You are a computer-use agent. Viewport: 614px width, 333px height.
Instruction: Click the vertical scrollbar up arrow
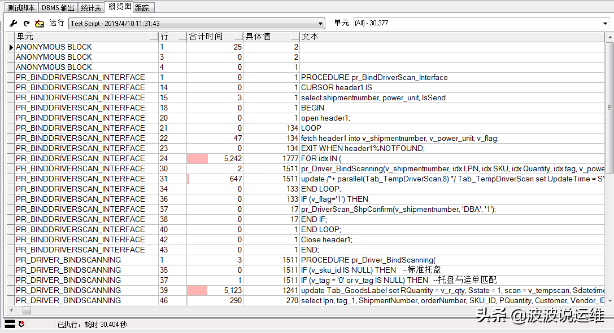pyautogui.click(x=609, y=37)
